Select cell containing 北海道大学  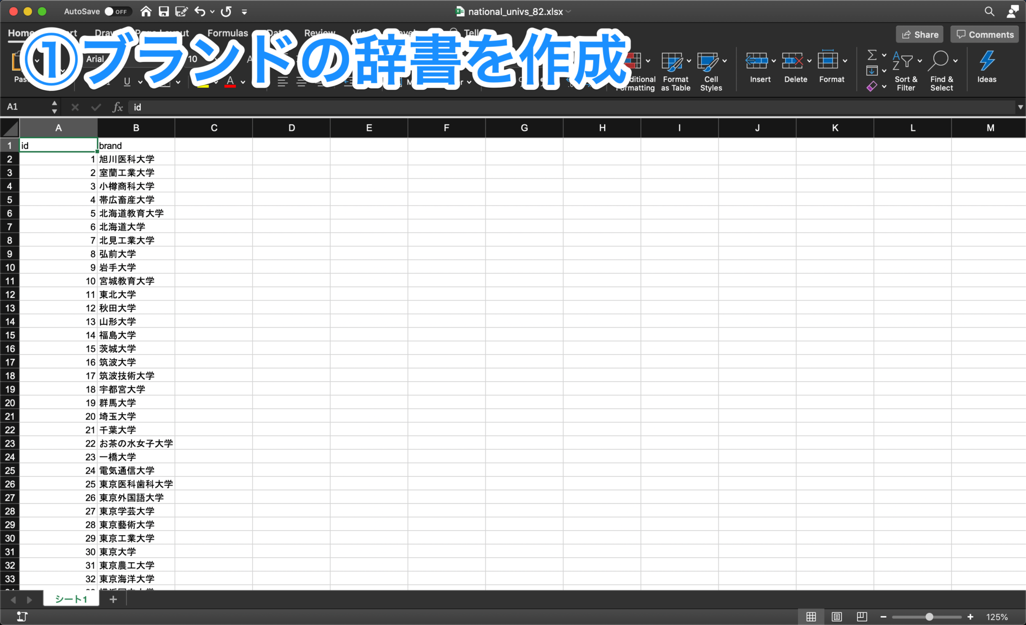(x=136, y=227)
